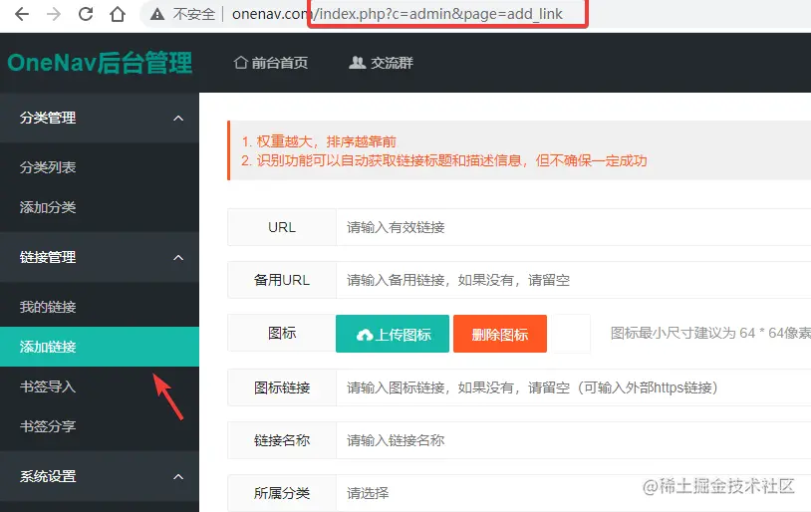Screen dimensions: 811x512
Task: Focus the URL input field
Action: (x=574, y=227)
